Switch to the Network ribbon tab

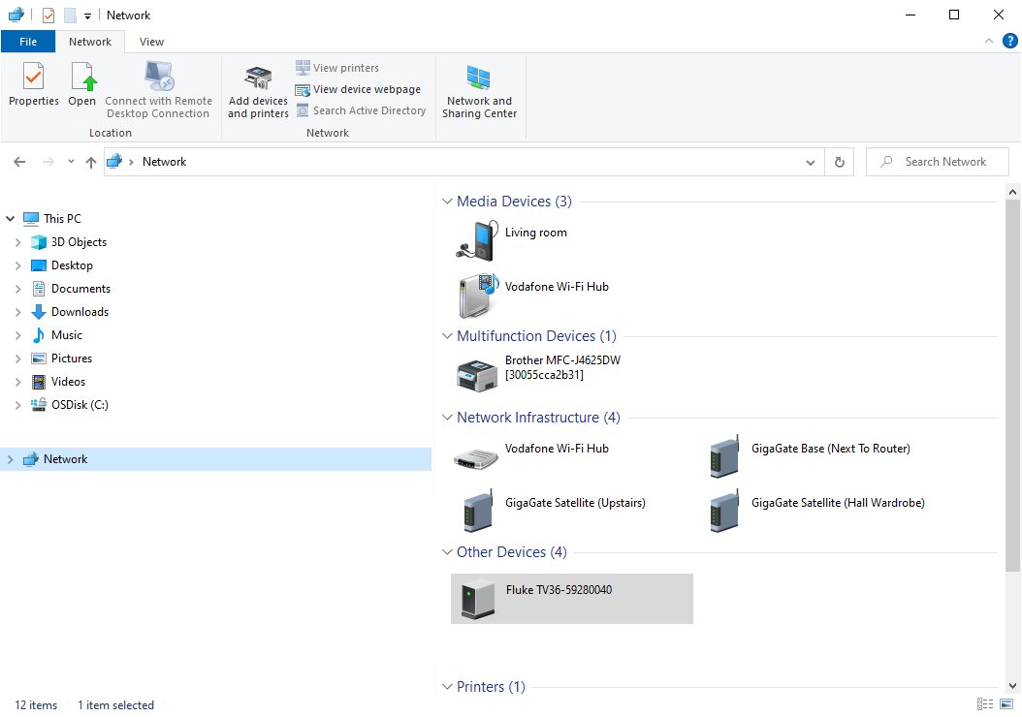90,42
